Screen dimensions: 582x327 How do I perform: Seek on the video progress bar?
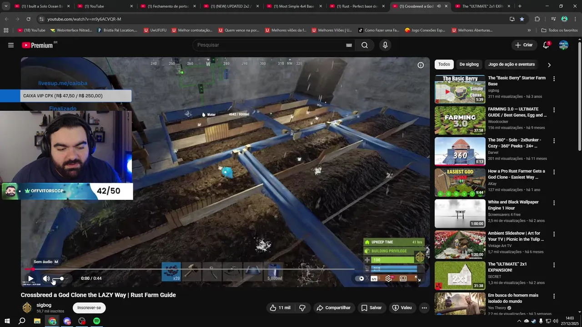[x=225, y=269]
